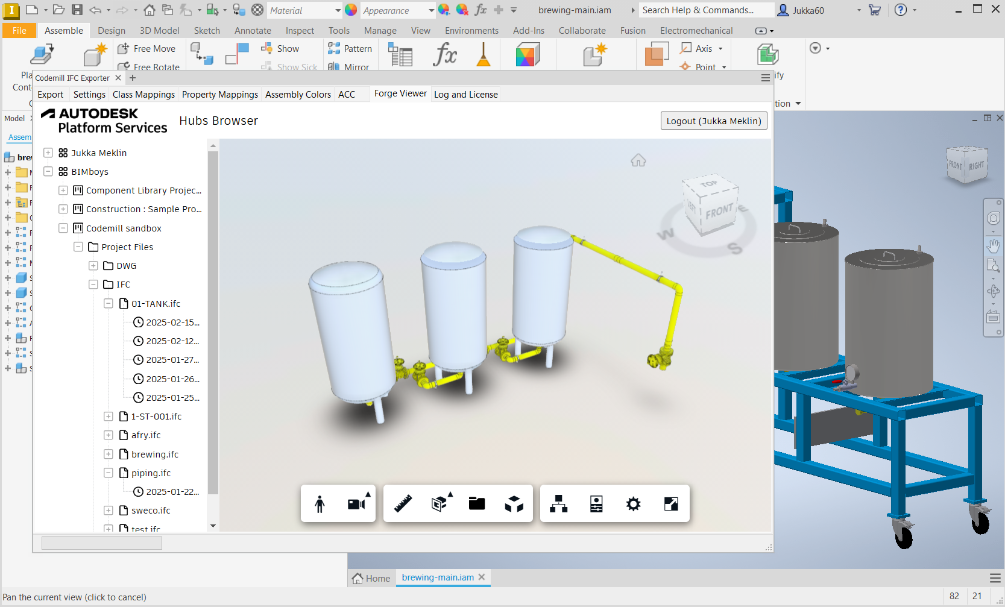Open viewer Settings gear
This screenshot has height=607, width=1005.
pos(633,504)
